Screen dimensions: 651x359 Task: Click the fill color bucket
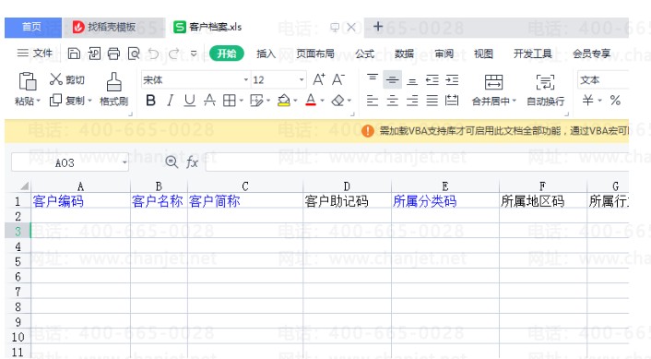pyautogui.click(x=284, y=101)
